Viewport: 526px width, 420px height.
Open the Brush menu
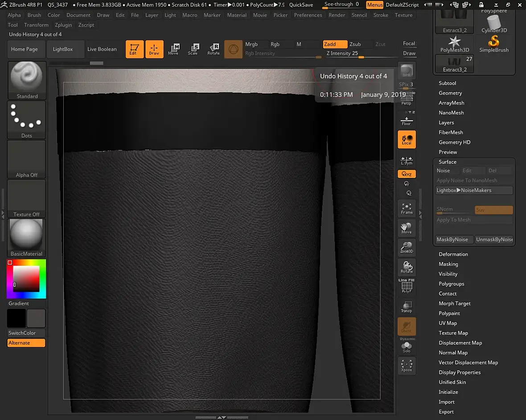pyautogui.click(x=34, y=15)
